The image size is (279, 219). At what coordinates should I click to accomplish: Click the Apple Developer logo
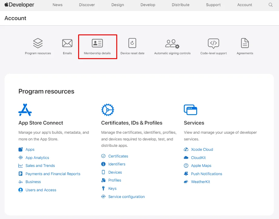tap(19, 5)
